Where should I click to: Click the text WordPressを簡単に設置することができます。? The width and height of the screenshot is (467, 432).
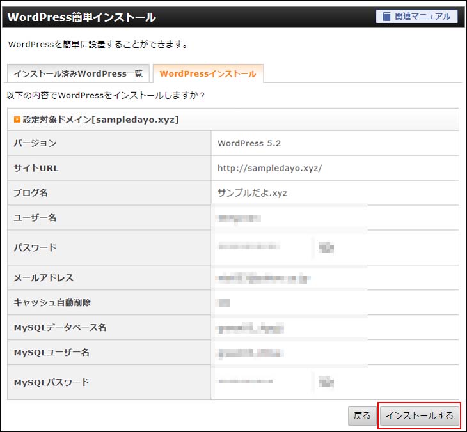click(99, 45)
